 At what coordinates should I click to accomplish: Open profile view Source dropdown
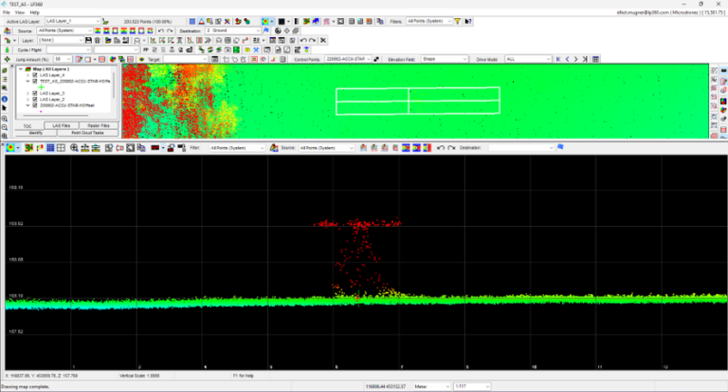(x=326, y=148)
